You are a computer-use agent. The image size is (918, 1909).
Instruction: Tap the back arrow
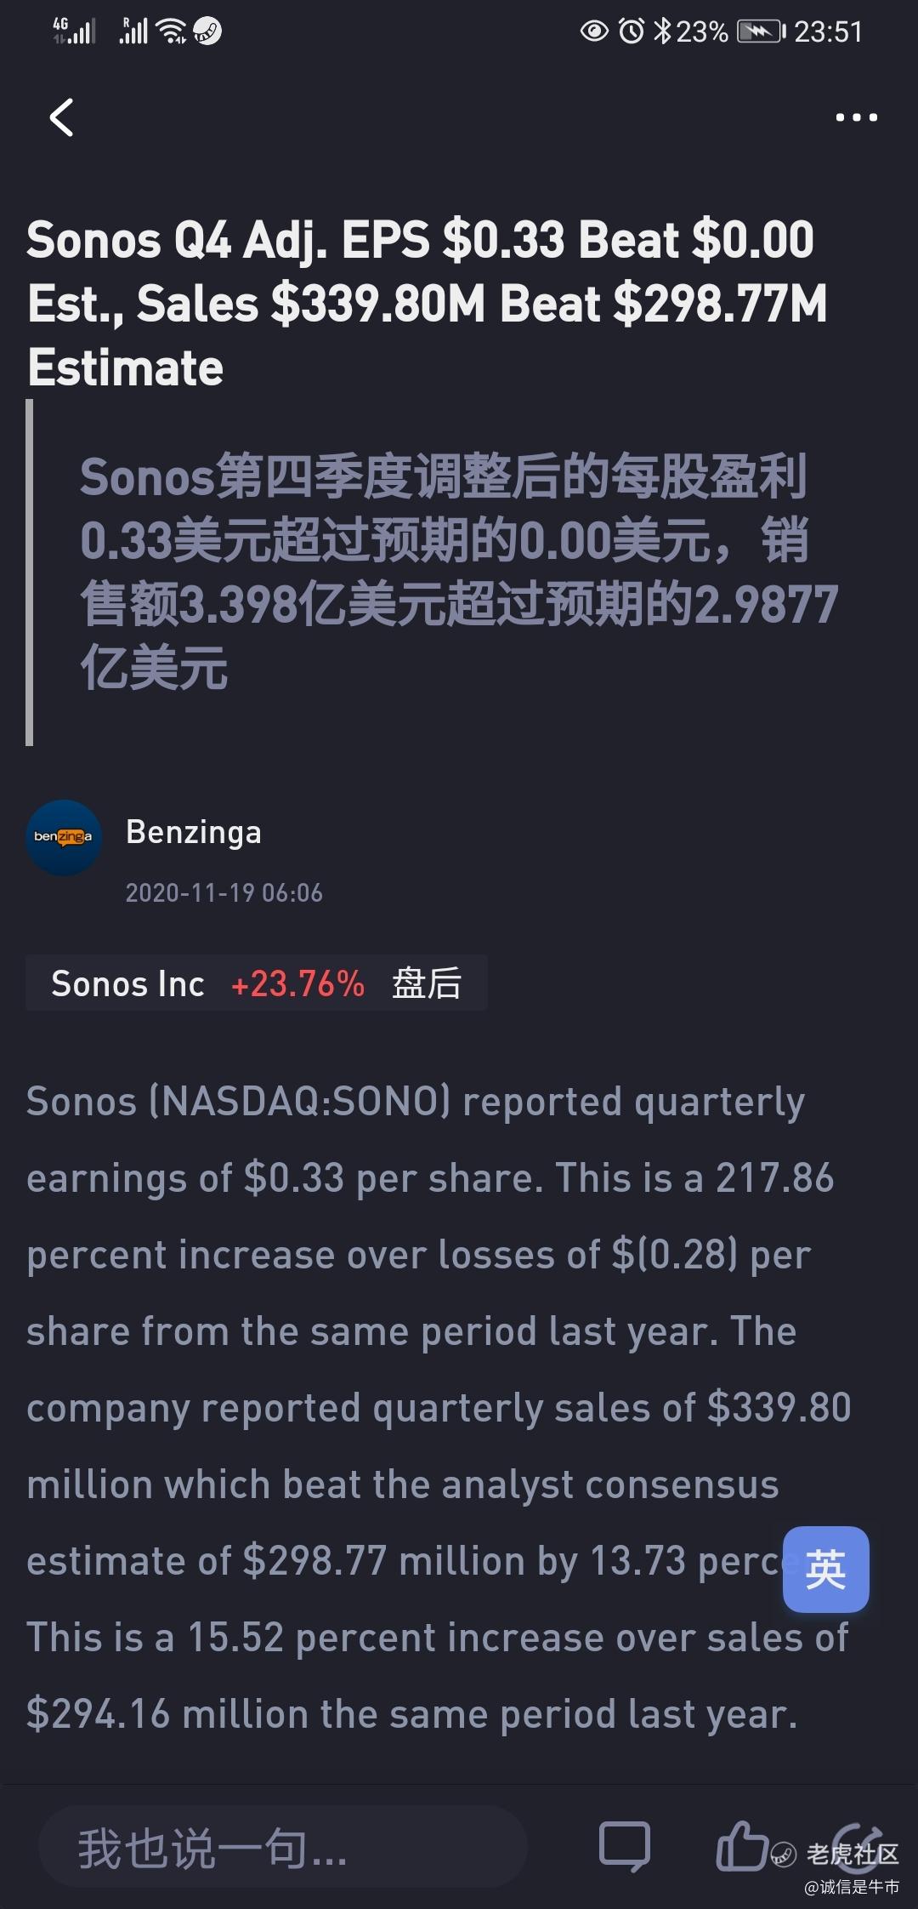(62, 117)
